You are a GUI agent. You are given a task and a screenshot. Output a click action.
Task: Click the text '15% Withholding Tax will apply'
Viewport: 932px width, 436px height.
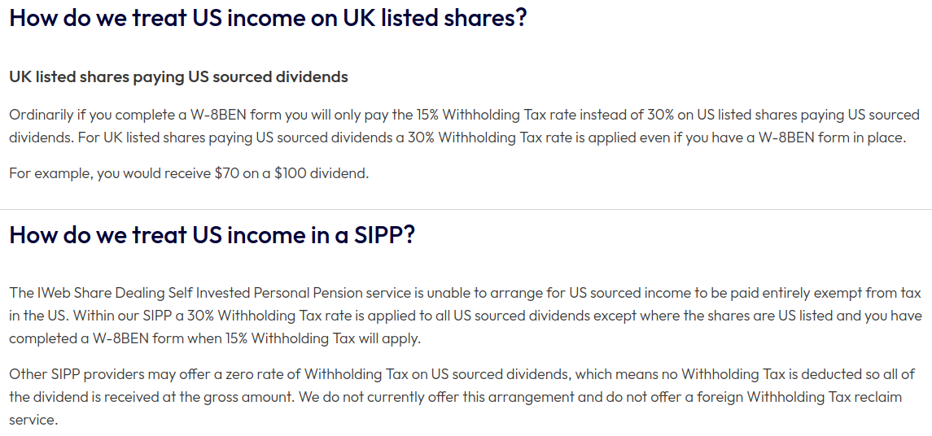click(335, 338)
